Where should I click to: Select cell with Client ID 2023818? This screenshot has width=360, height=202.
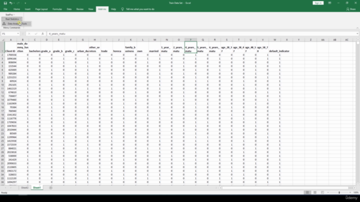tap(11, 152)
